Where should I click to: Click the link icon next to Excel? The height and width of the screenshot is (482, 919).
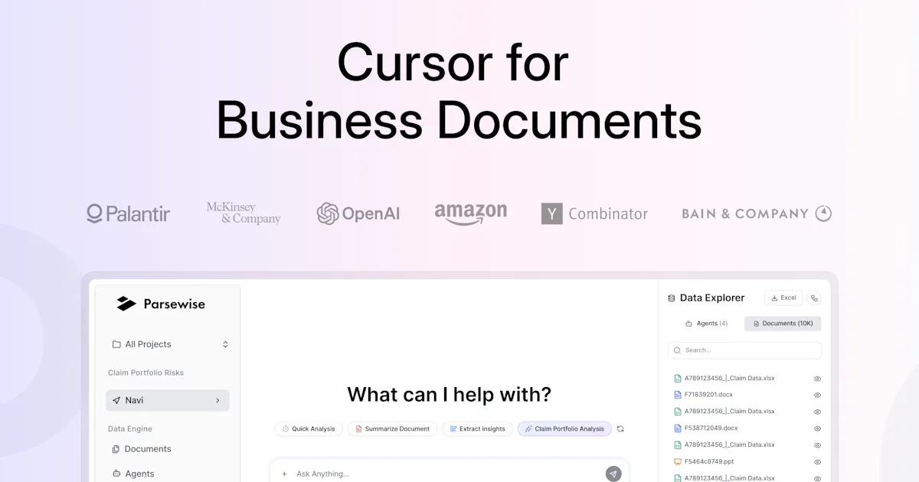point(814,298)
